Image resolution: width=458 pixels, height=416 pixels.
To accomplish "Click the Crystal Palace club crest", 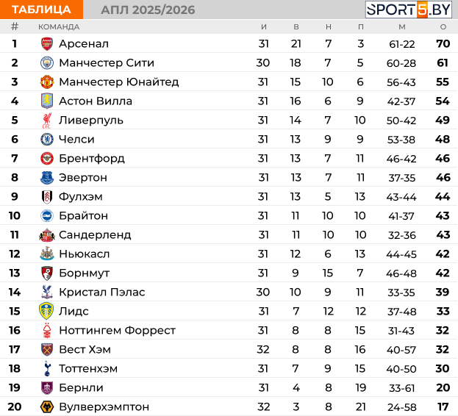I will (x=47, y=292).
